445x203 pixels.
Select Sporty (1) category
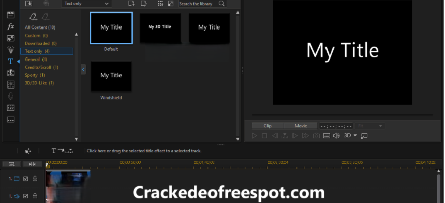(35, 75)
